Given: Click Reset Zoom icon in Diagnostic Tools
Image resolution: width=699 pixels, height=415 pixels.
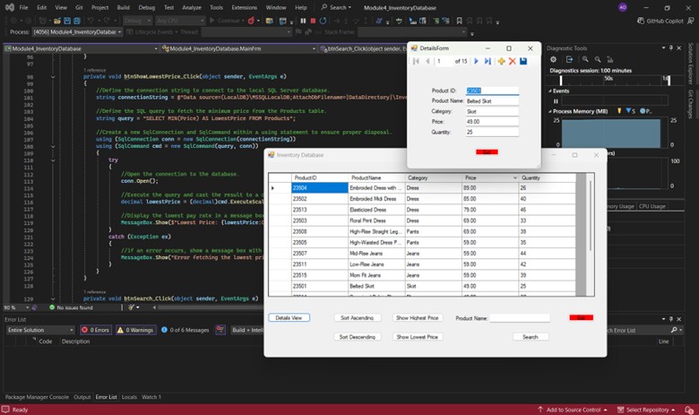Looking at the screenshot, I should click(610, 59).
